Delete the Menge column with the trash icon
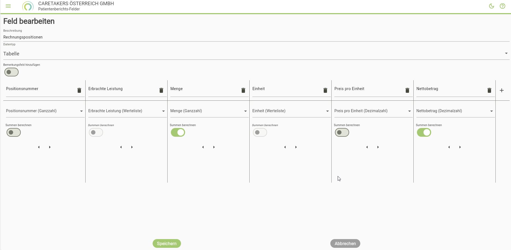 pyautogui.click(x=243, y=90)
